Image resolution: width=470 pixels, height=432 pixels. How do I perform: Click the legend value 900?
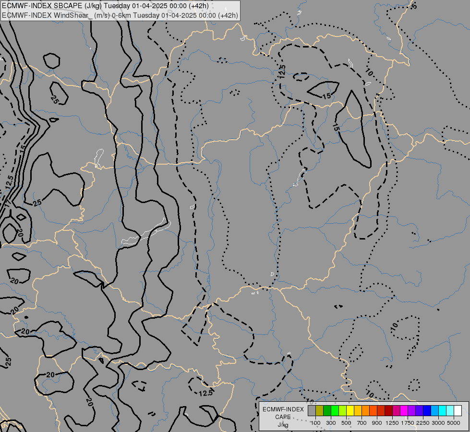pos(377,423)
